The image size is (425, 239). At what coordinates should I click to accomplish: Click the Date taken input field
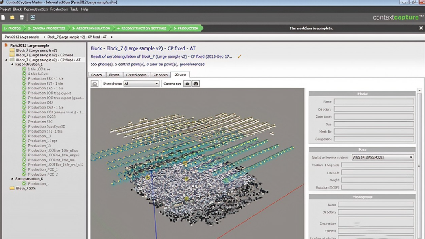[x=374, y=117]
